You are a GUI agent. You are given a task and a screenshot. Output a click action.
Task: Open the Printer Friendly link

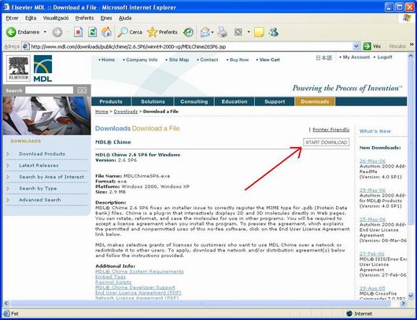(330, 130)
